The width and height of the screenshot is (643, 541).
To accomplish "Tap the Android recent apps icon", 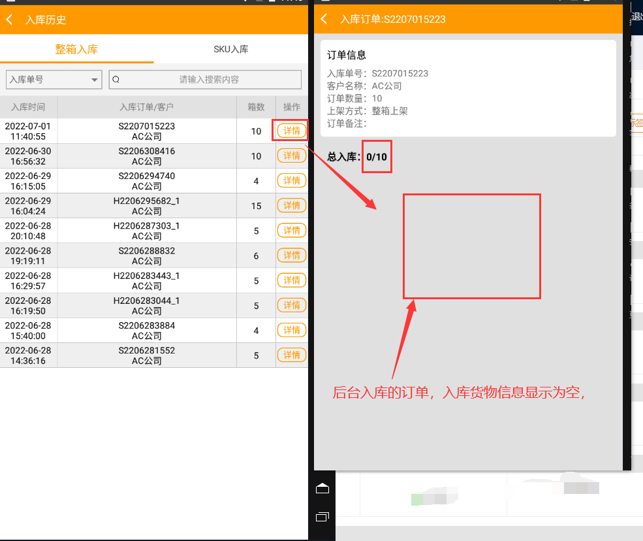I will (x=322, y=517).
